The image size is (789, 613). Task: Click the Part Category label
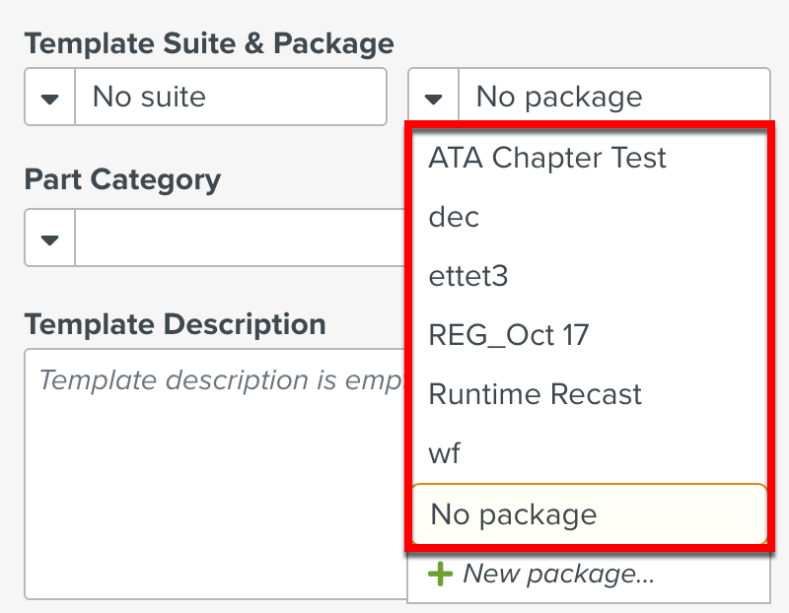click(x=122, y=179)
